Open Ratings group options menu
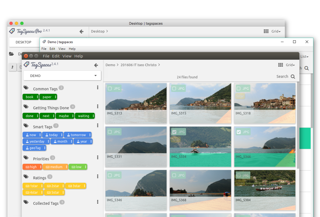The height and width of the screenshot is (217, 320). tap(98, 176)
